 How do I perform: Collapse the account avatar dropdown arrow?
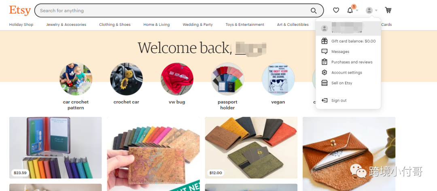pos(376,11)
